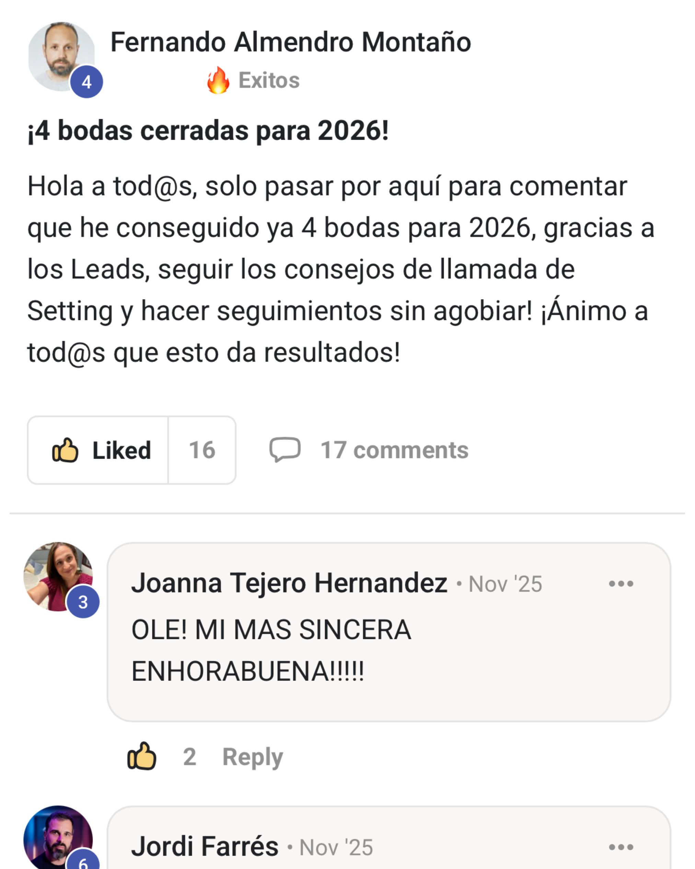695x869 pixels.
Task: Open Jordi Farrés's profile name
Action: [x=205, y=846]
